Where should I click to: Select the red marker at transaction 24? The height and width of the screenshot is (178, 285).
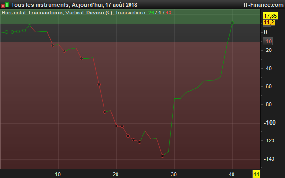[x=140, y=142]
